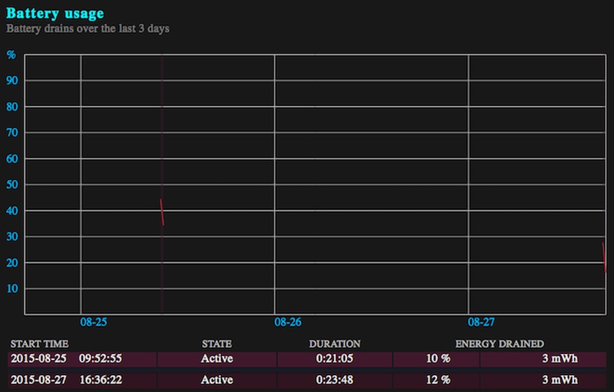Click the 3 mWh value in second row
This screenshot has height=392, width=614.
coord(560,380)
